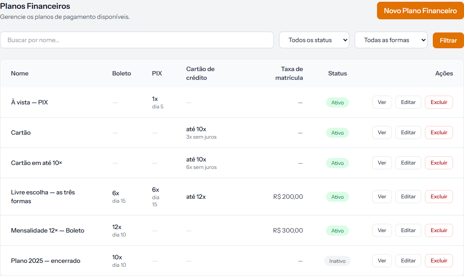Select the À vista — PIX plan name
The width and height of the screenshot is (464, 276).
tap(29, 102)
